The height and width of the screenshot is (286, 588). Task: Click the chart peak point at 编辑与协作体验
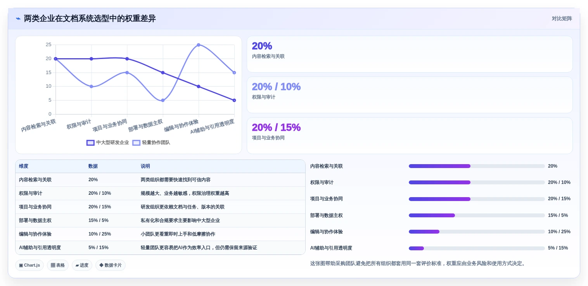click(x=199, y=45)
